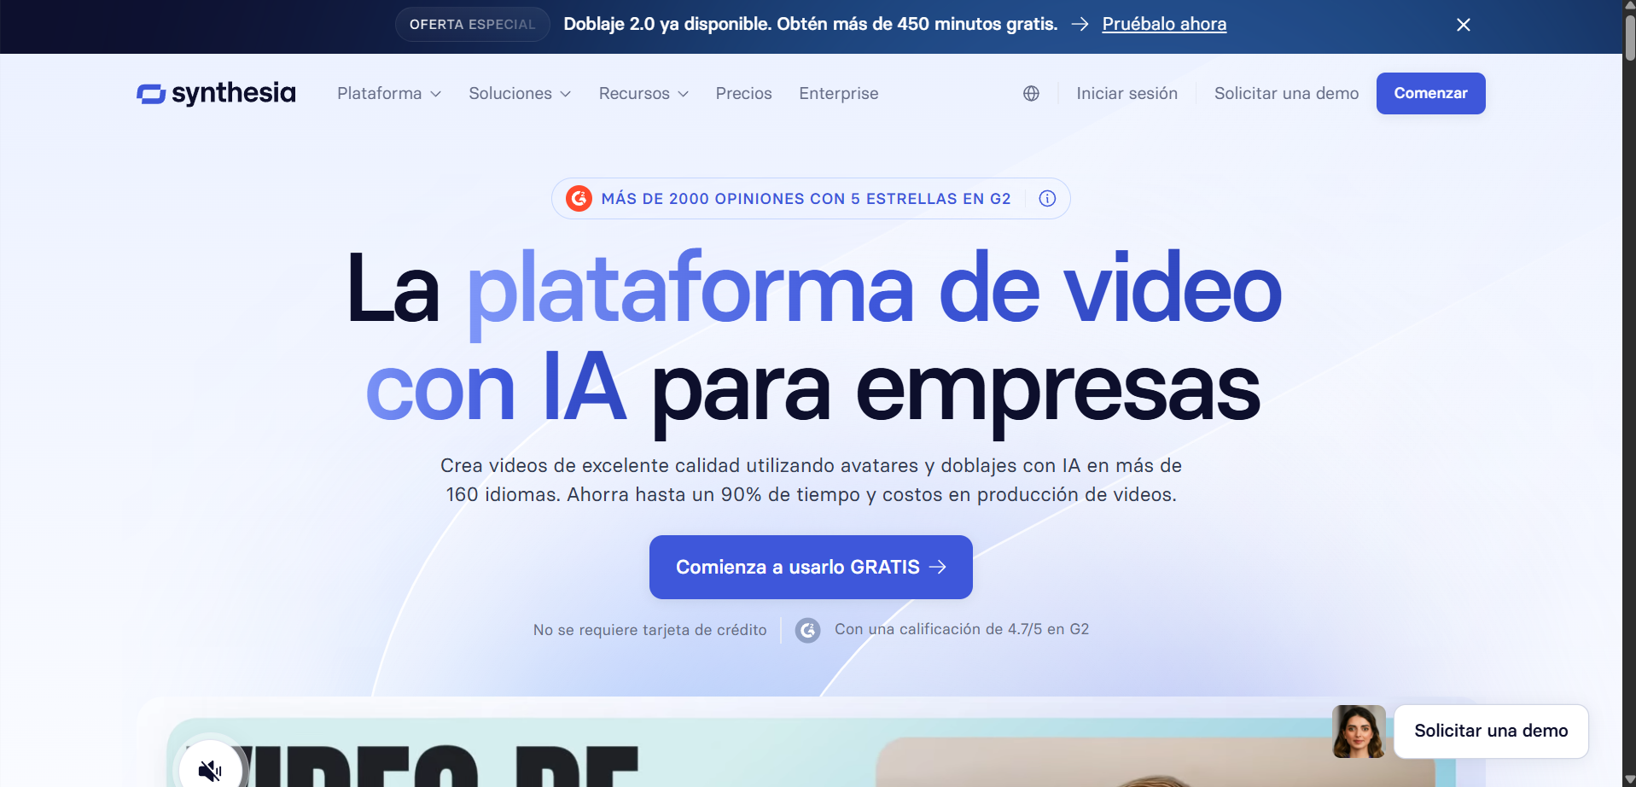Viewport: 1636px width, 787px height.
Task: Click Iniciar sesión to log in
Action: click(1127, 93)
